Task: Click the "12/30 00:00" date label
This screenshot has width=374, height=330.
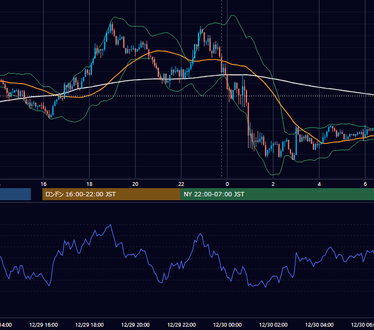Action: [227, 324]
